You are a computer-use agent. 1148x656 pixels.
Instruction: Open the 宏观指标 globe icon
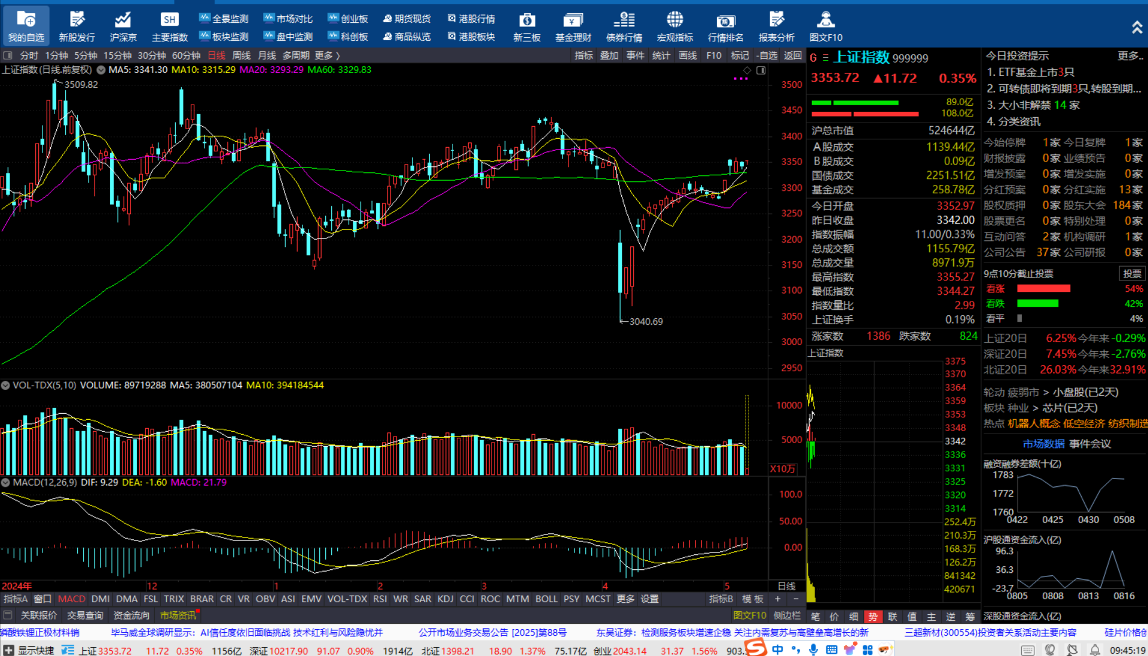(675, 26)
